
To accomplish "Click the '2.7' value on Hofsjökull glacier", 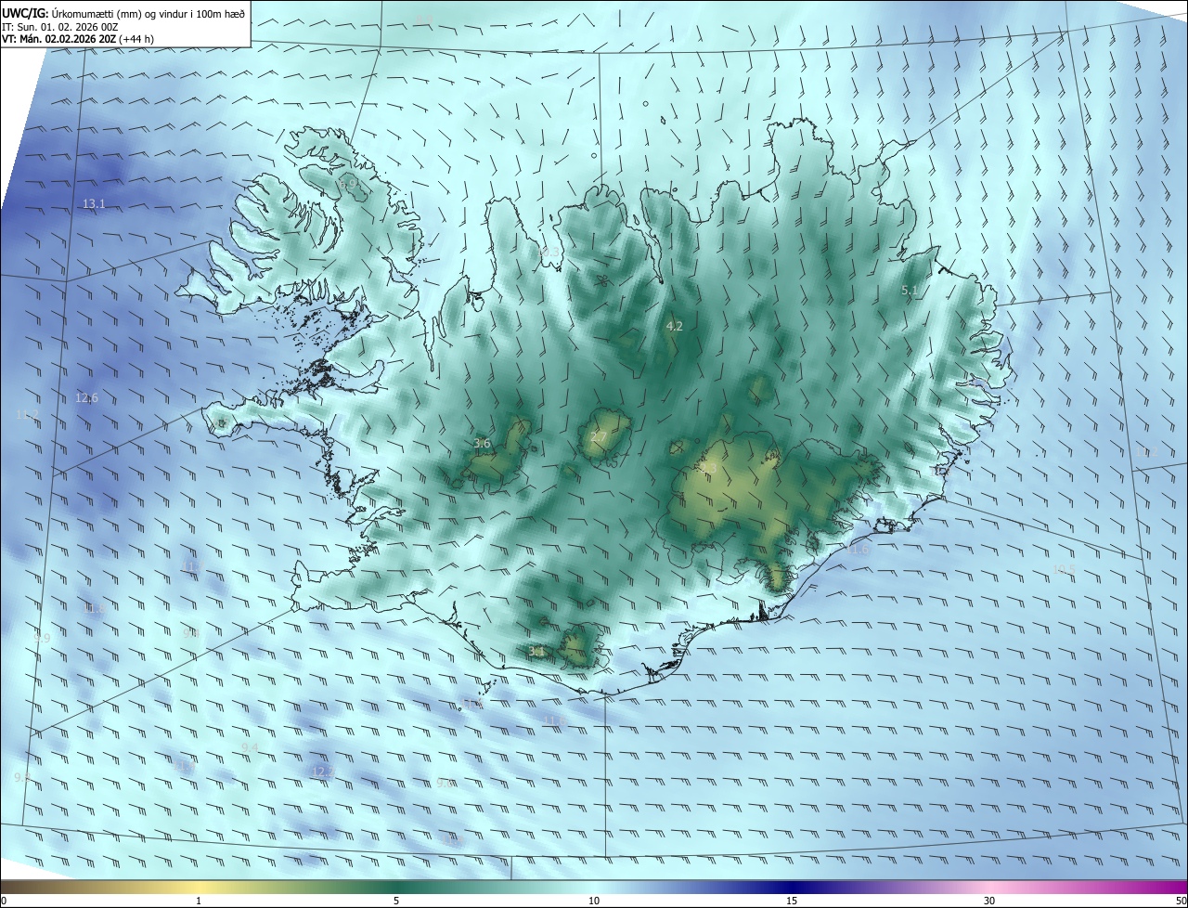I will [x=599, y=436].
